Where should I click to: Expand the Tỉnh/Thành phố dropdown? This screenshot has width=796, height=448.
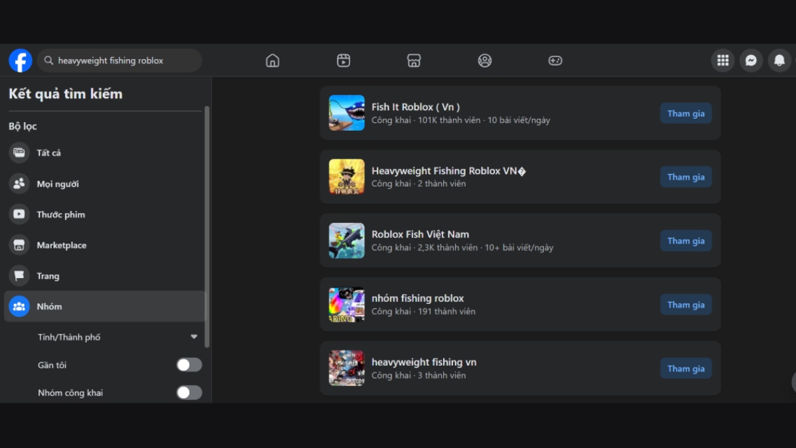(x=194, y=337)
